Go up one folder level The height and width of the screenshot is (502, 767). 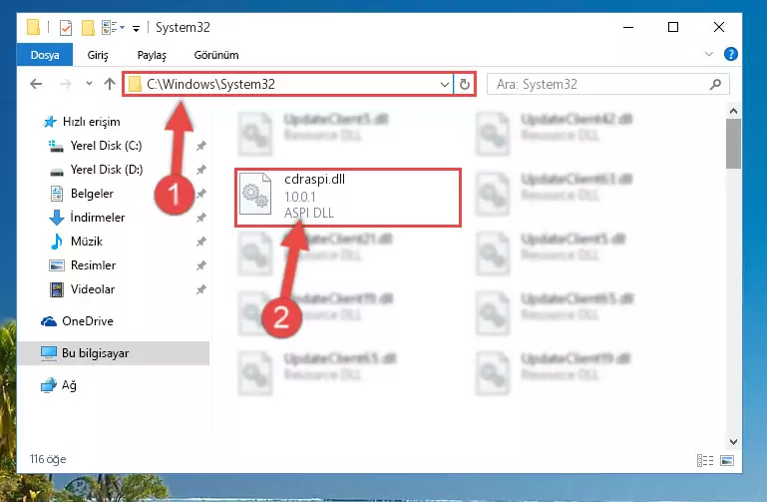tap(110, 84)
